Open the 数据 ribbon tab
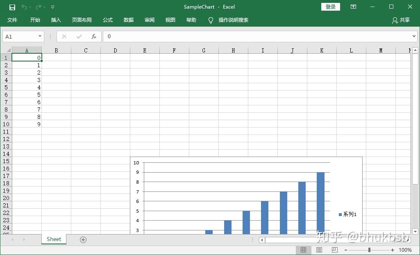 (128, 20)
